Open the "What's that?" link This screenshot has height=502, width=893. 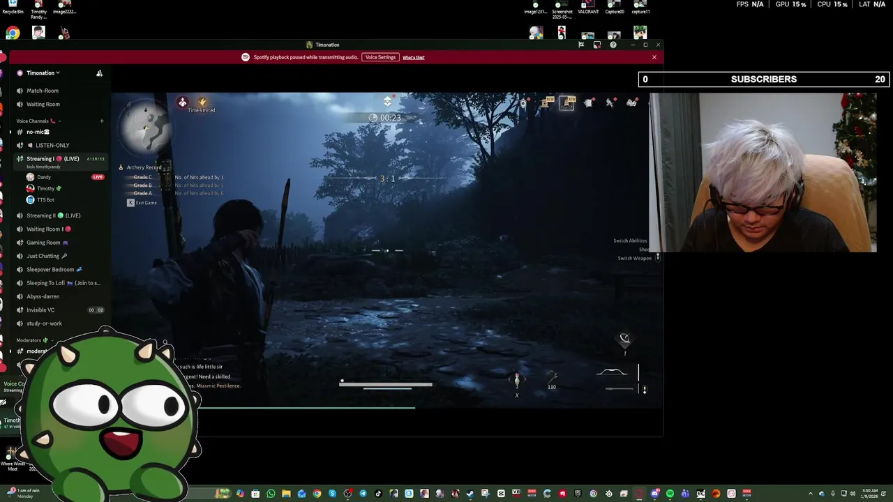(x=413, y=57)
